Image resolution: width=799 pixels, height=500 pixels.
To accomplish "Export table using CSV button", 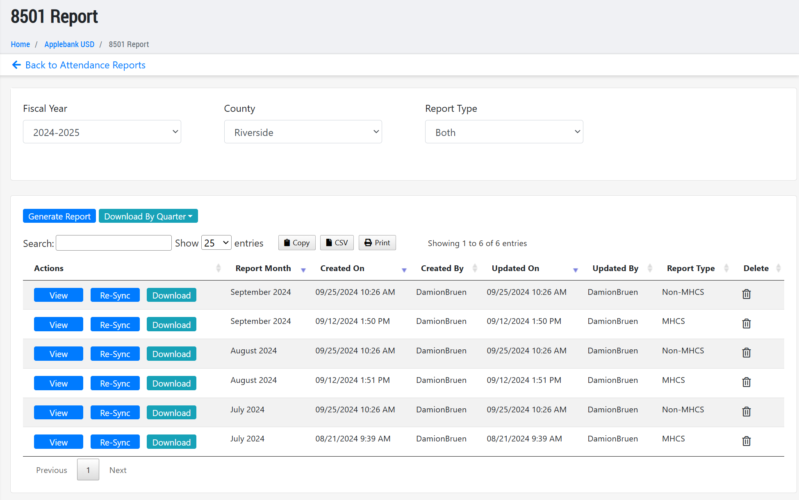I will pyautogui.click(x=337, y=243).
